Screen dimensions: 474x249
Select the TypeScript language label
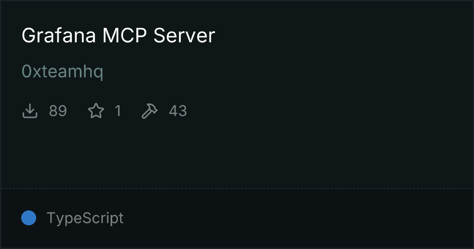(x=85, y=218)
